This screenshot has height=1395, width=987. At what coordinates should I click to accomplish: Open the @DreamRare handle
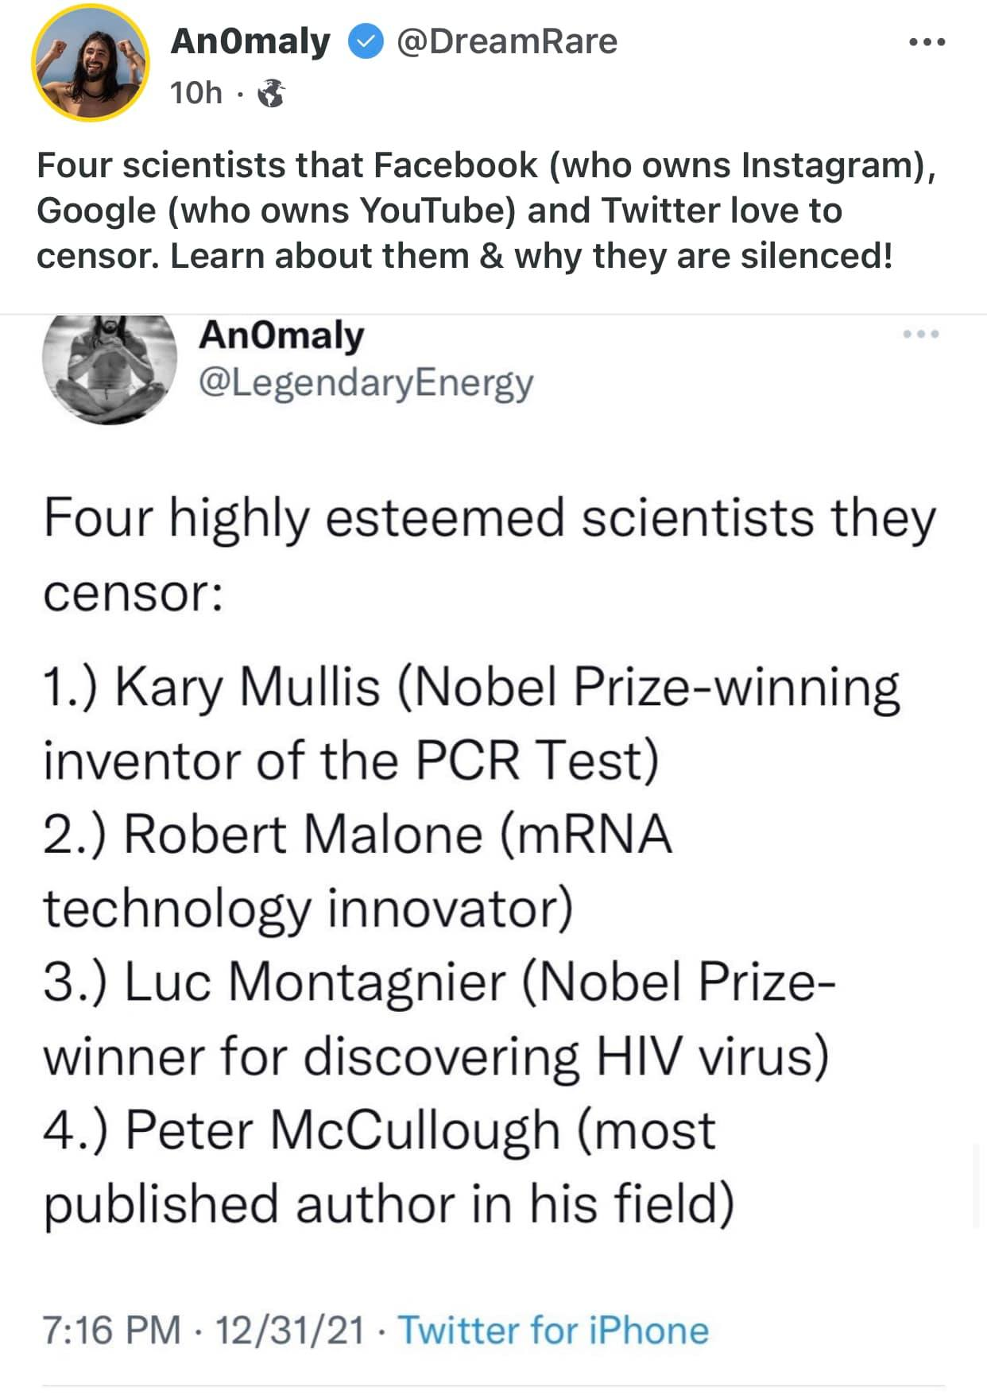(x=506, y=41)
